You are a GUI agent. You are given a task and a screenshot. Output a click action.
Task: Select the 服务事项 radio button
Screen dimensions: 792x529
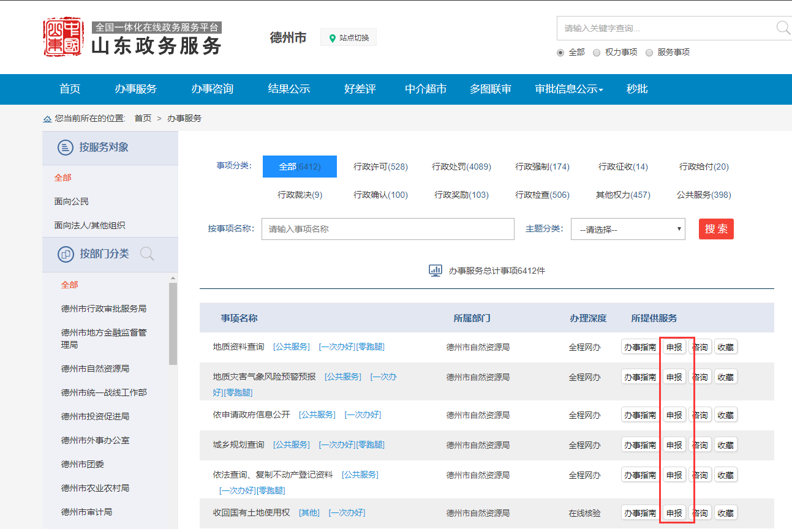(x=649, y=53)
